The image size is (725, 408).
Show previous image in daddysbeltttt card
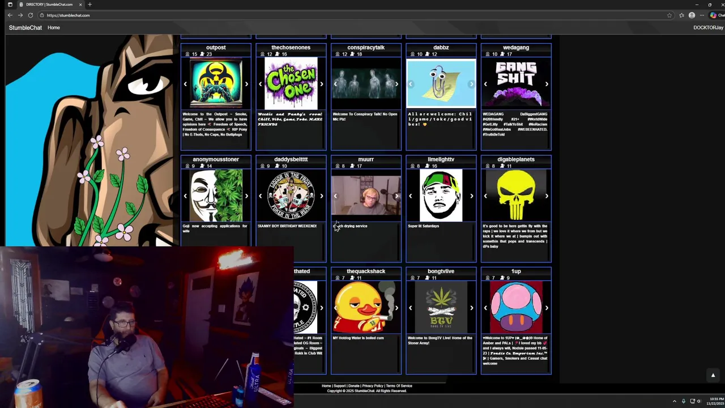(261, 196)
